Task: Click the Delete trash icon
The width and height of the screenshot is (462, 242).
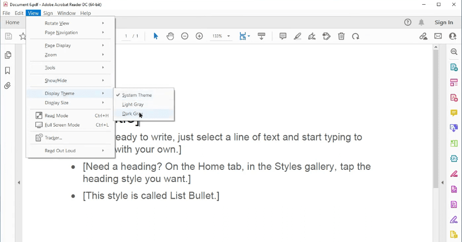Action: coord(341,36)
